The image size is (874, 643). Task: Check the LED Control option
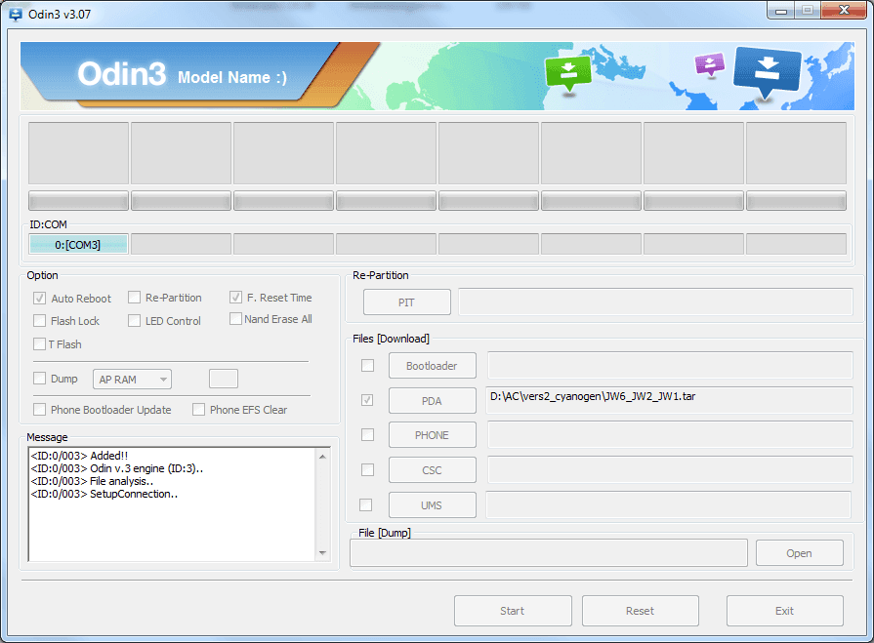(x=135, y=321)
